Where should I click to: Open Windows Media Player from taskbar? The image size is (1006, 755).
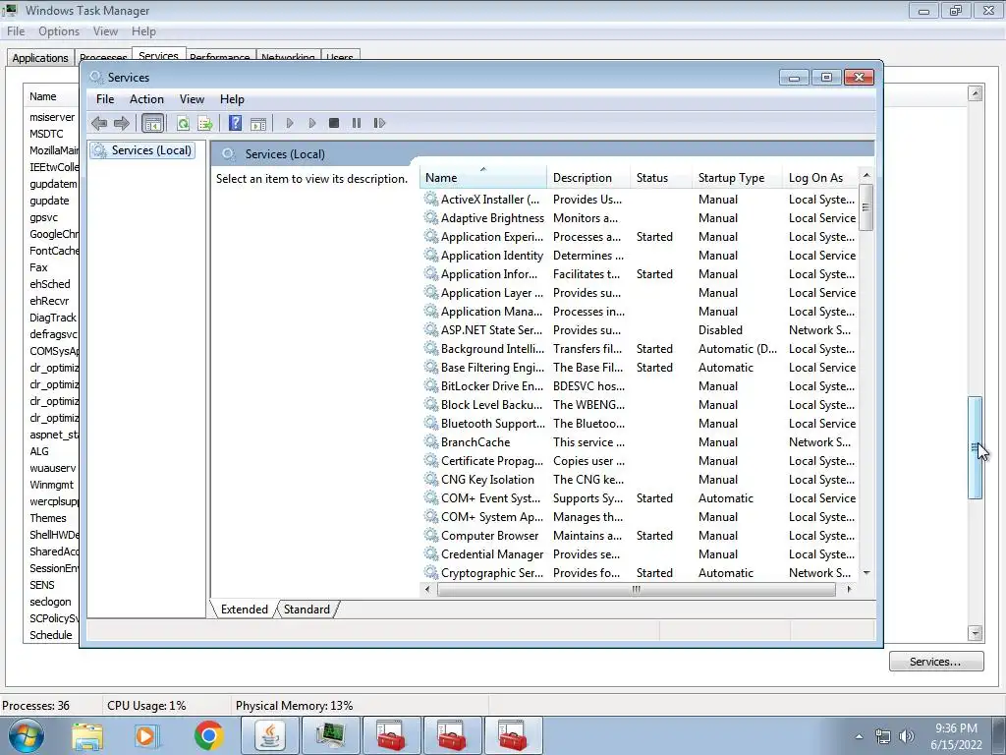click(146, 735)
